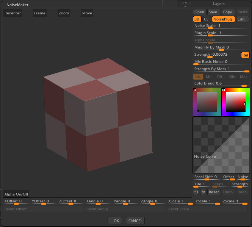Select the Move view control
The image size is (252, 227).
click(87, 13)
